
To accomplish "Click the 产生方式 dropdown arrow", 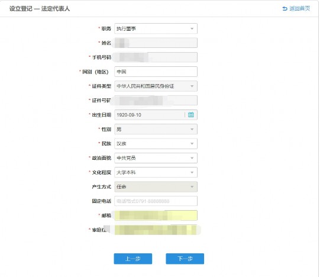I will click(192, 186).
